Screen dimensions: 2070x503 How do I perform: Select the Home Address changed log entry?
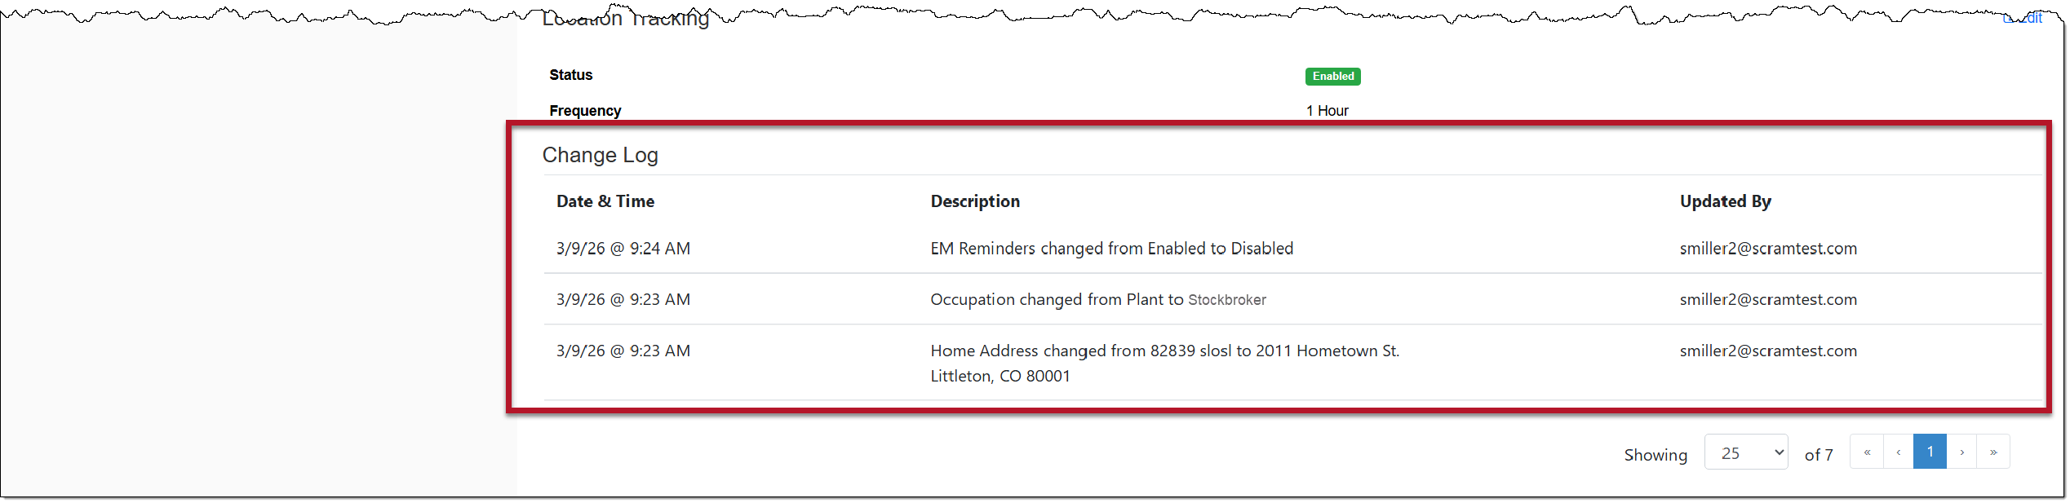pyautogui.click(x=1164, y=351)
